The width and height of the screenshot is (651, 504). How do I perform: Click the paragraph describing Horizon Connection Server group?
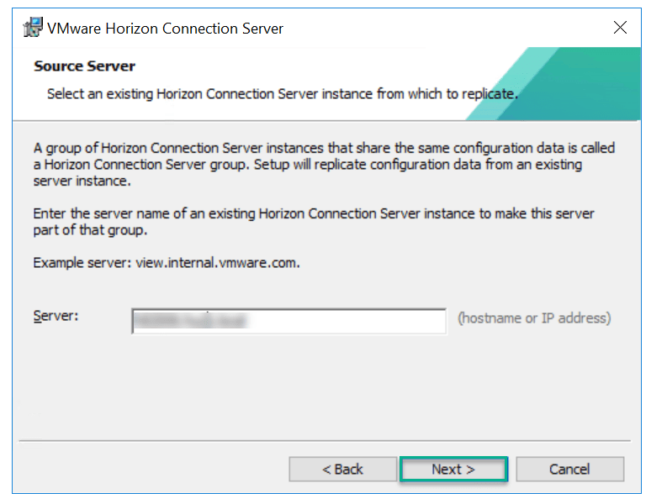click(x=324, y=165)
